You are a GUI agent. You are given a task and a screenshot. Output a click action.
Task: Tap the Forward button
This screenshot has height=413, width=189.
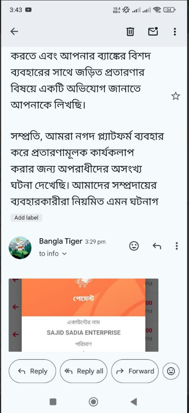pos(135,371)
